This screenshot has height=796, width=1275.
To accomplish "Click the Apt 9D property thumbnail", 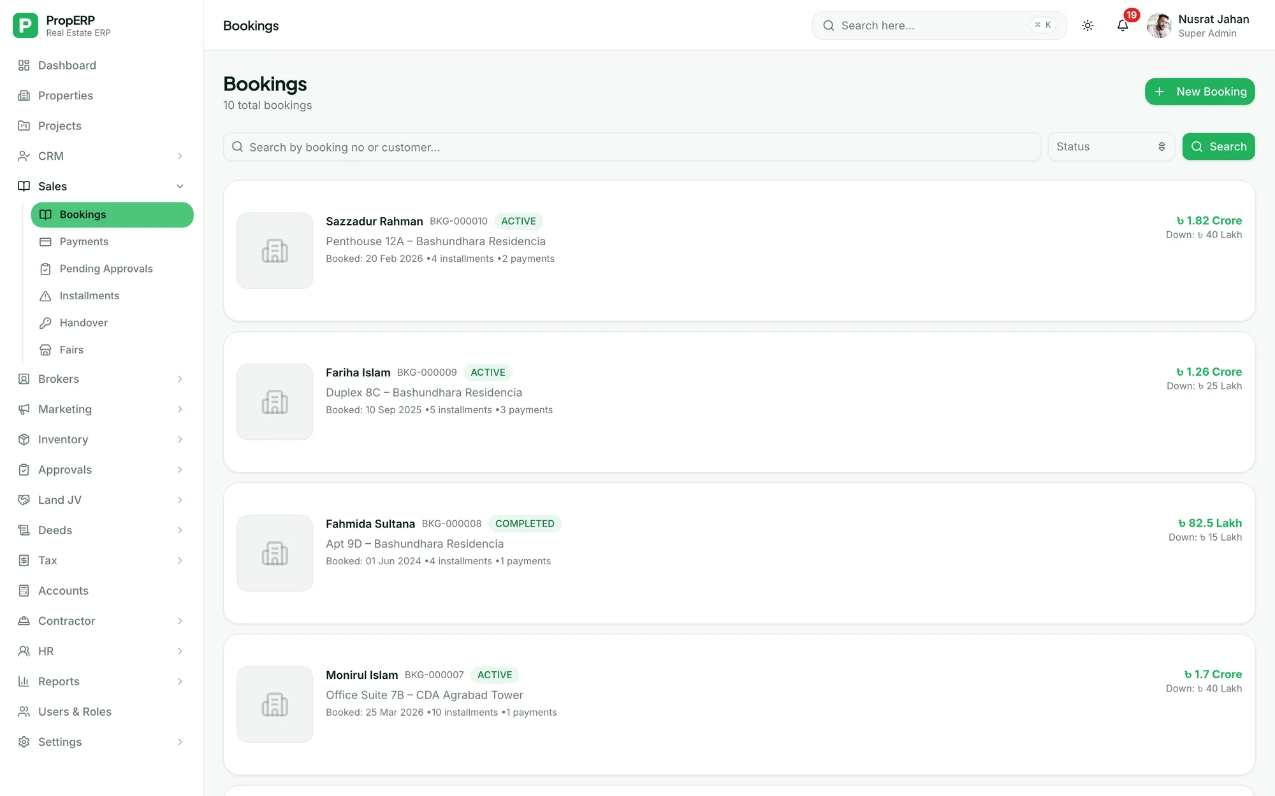I will 275,553.
